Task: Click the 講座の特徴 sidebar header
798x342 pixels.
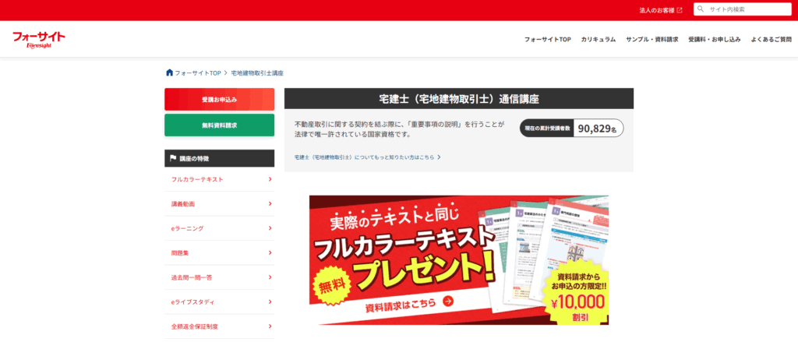Action: (x=219, y=158)
